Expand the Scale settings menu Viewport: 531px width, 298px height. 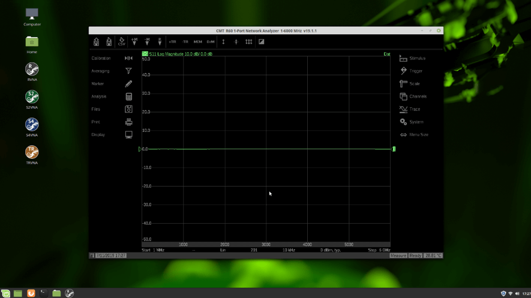(410, 84)
